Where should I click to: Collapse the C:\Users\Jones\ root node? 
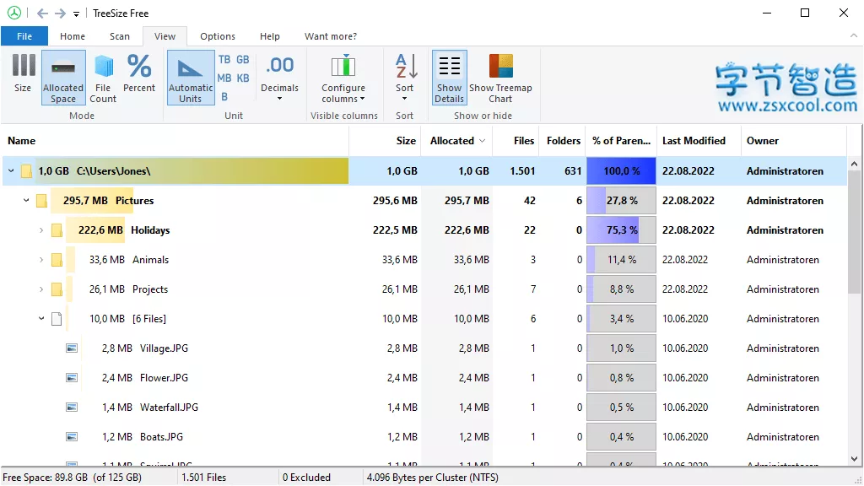click(x=11, y=170)
